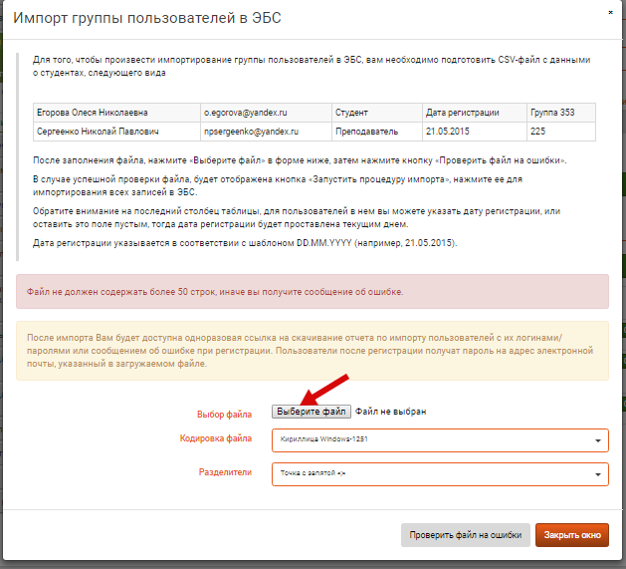Image resolution: width=626 pixels, height=569 pixels.
Task: Click the orange «Закрыть окно» button
Action: click(x=571, y=535)
